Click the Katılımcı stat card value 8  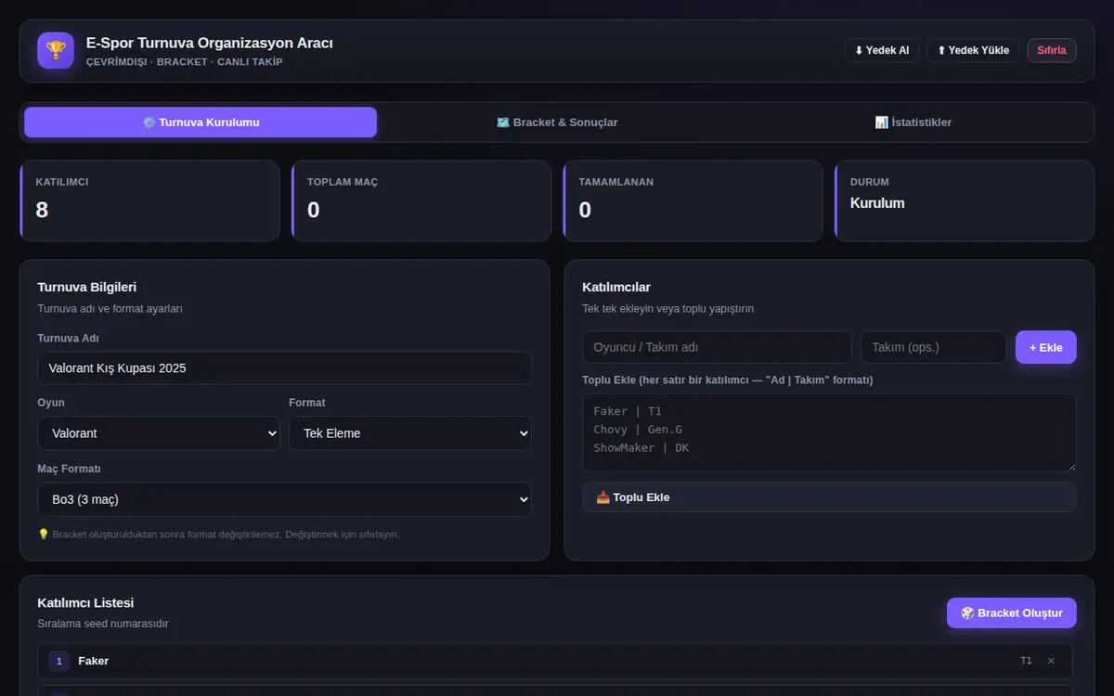(42, 210)
